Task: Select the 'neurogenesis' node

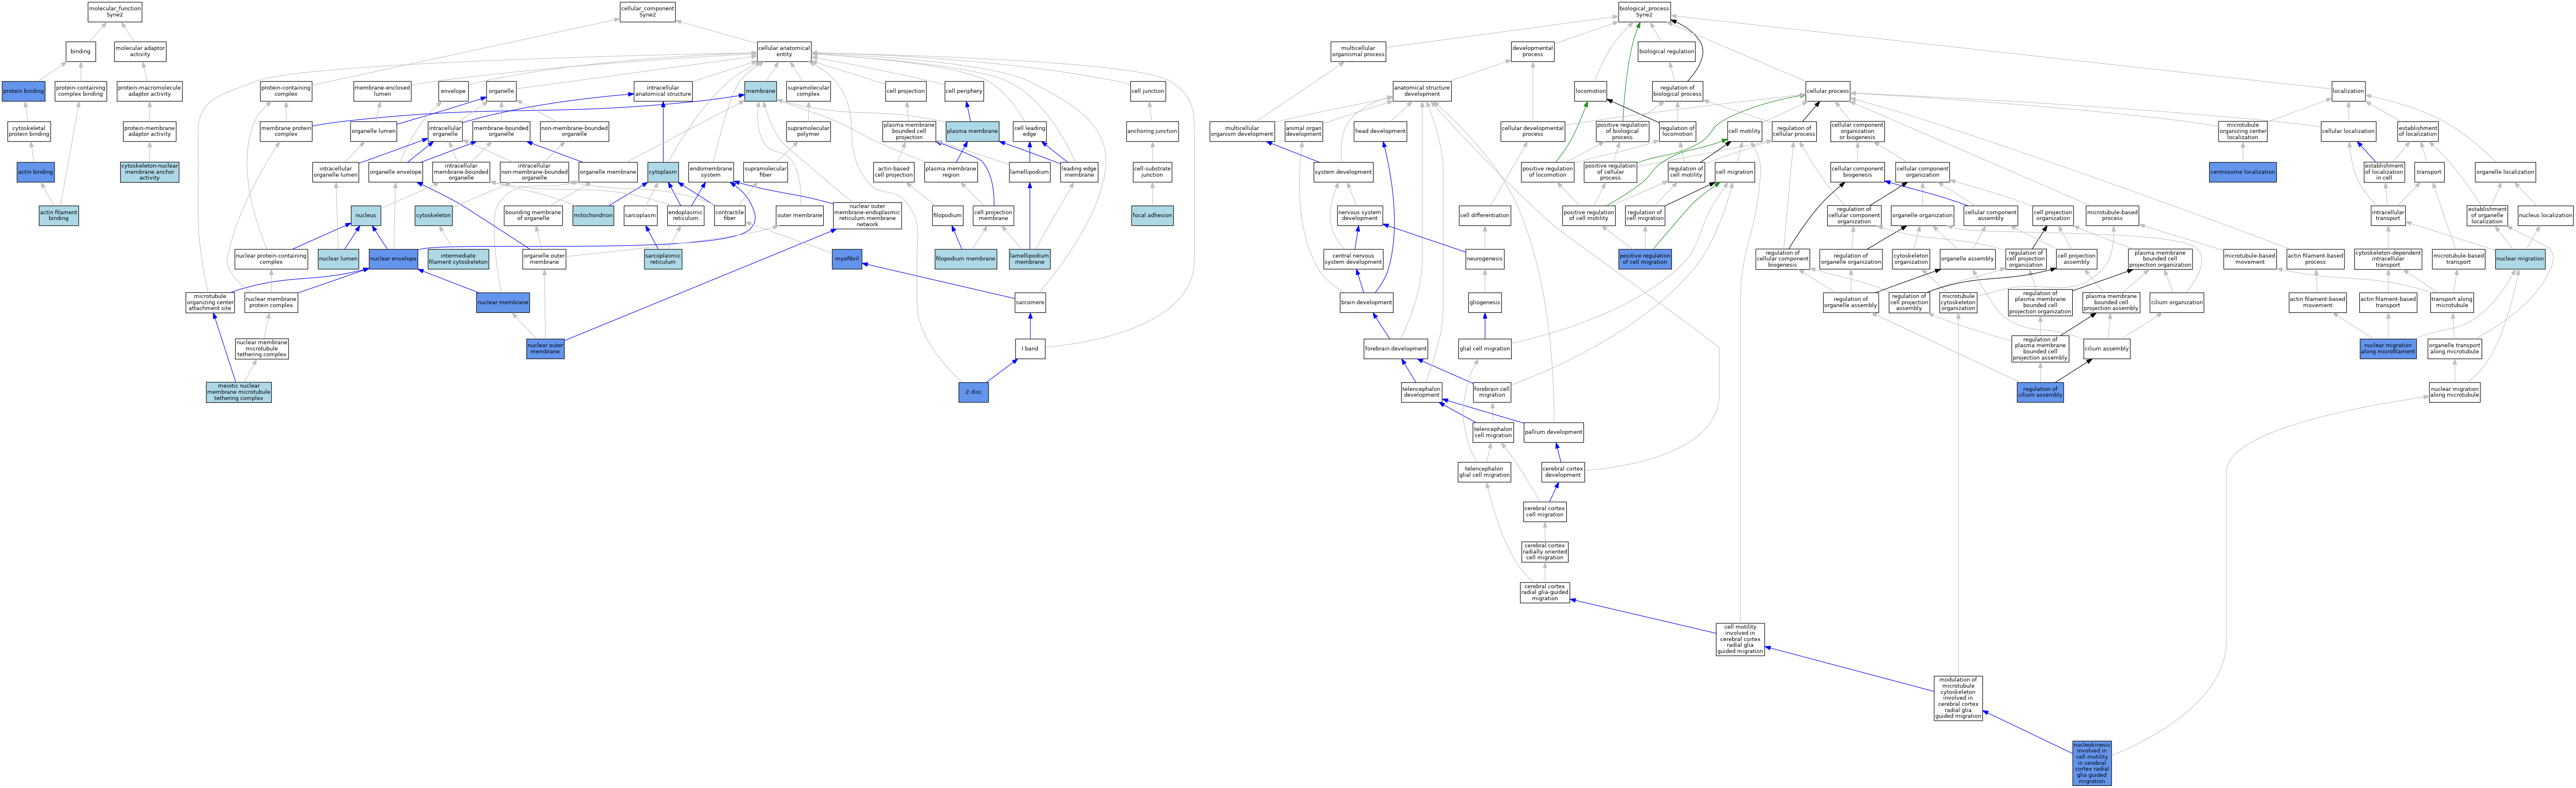Action: click(x=1484, y=259)
